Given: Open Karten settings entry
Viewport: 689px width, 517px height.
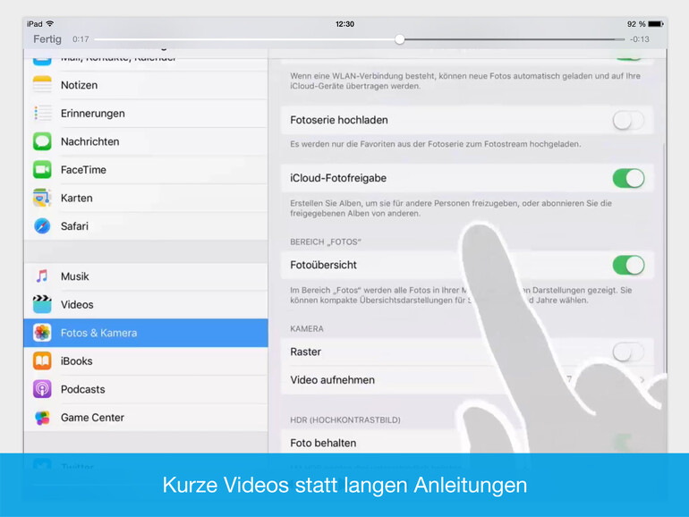Looking at the screenshot, I should tap(146, 198).
